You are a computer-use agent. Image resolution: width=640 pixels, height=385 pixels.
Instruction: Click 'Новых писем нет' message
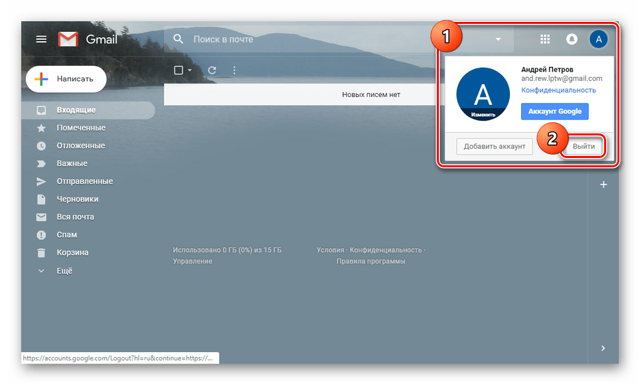(371, 95)
